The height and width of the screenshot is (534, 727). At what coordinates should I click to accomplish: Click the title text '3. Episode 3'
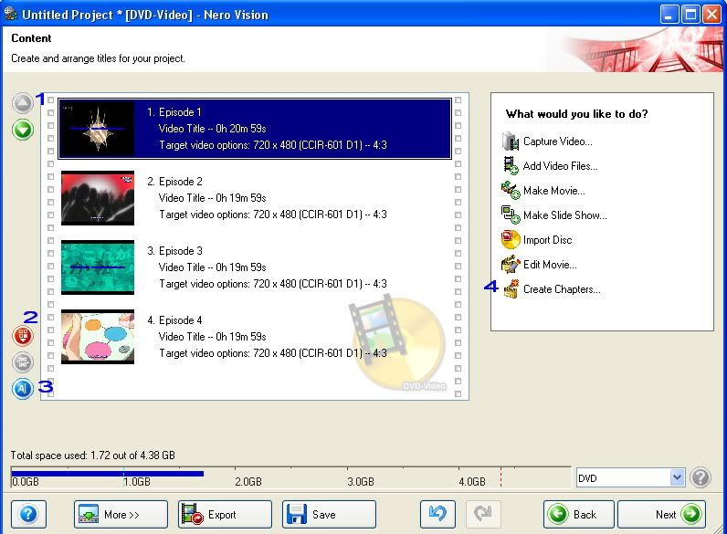point(174,251)
